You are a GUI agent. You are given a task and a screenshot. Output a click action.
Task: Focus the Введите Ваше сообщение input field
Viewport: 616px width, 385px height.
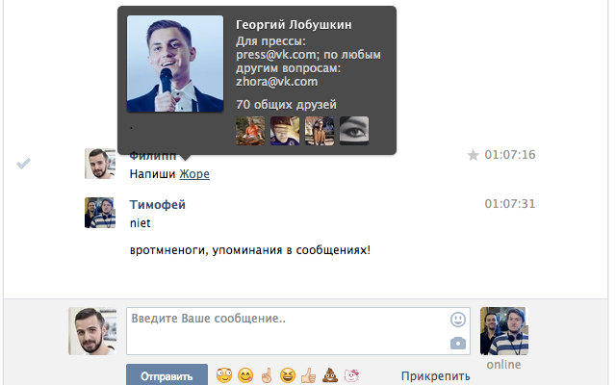pos(298,331)
